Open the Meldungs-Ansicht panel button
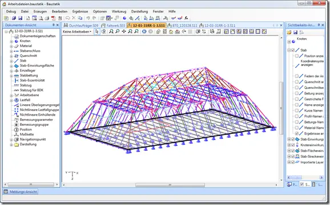Image resolution: width=330 pixels, height=205 pixels. [x=21, y=191]
